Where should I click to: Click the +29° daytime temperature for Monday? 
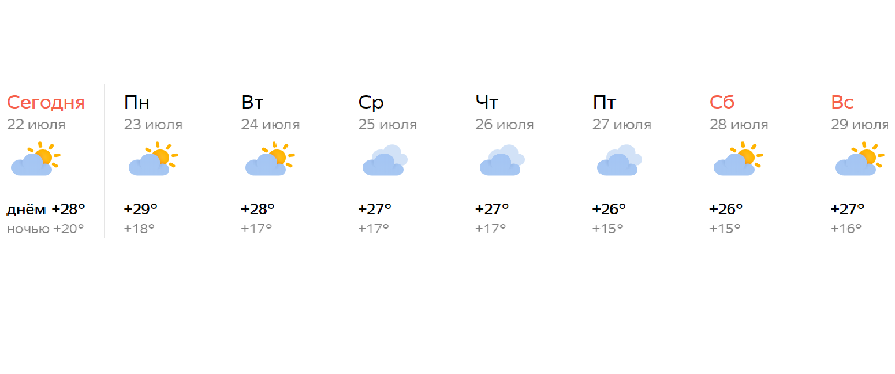tap(141, 209)
